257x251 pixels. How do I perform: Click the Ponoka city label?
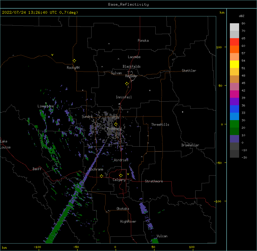pyautogui.click(x=143, y=41)
